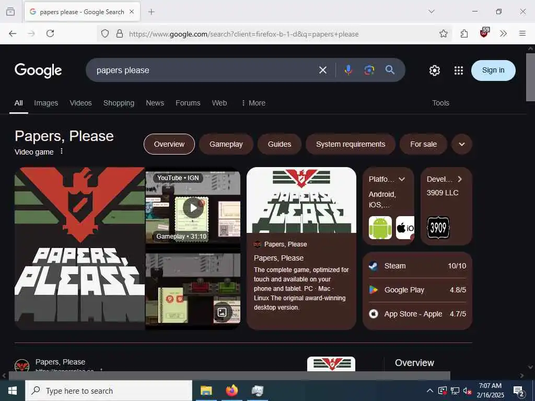Image resolution: width=535 pixels, height=401 pixels.
Task: Clear the Google search box
Action: (x=322, y=70)
